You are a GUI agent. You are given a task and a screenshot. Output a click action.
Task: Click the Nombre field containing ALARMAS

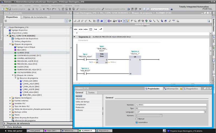171,105
